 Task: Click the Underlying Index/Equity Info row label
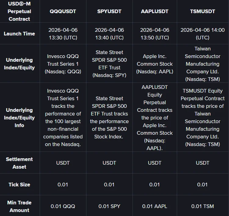click(x=19, y=118)
